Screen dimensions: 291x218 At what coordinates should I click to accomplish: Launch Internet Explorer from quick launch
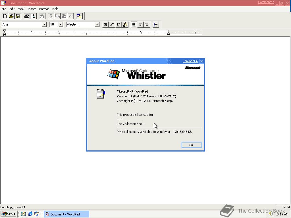(30, 214)
